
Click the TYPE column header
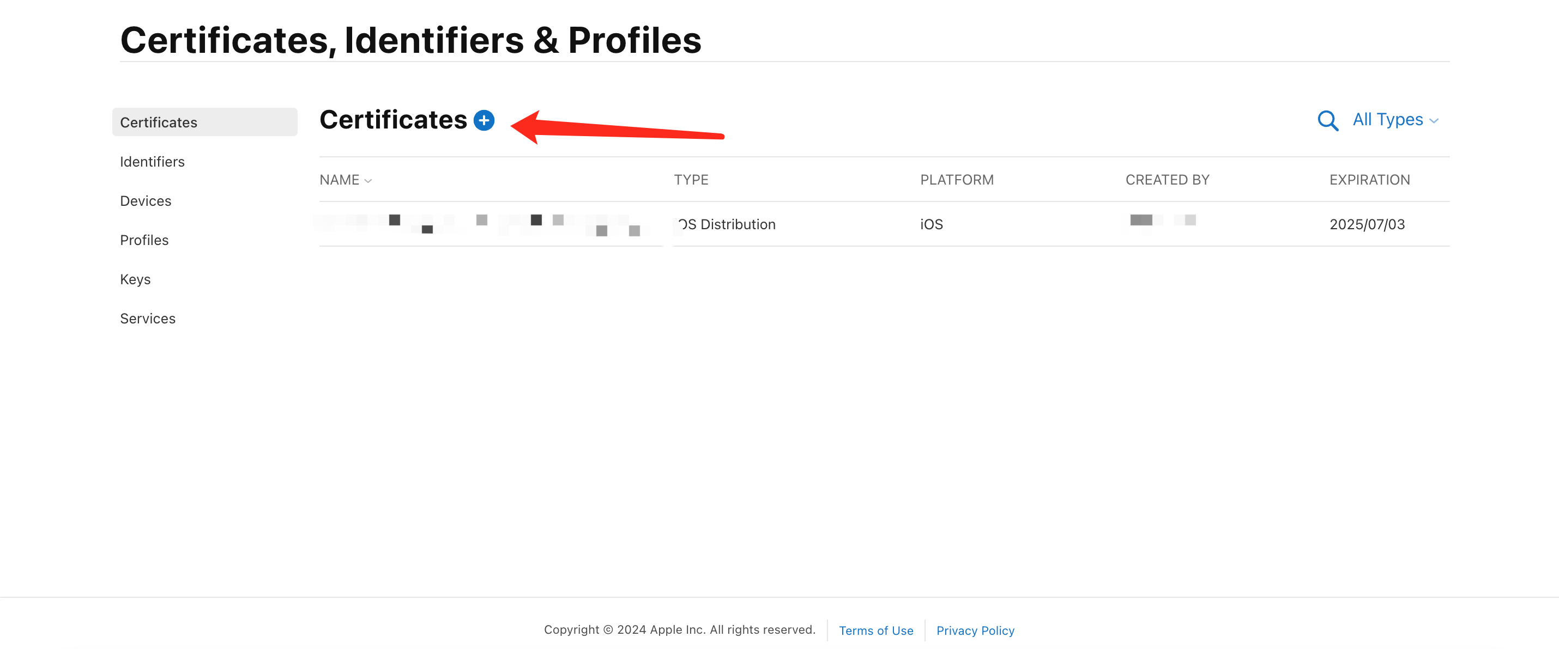tap(691, 180)
